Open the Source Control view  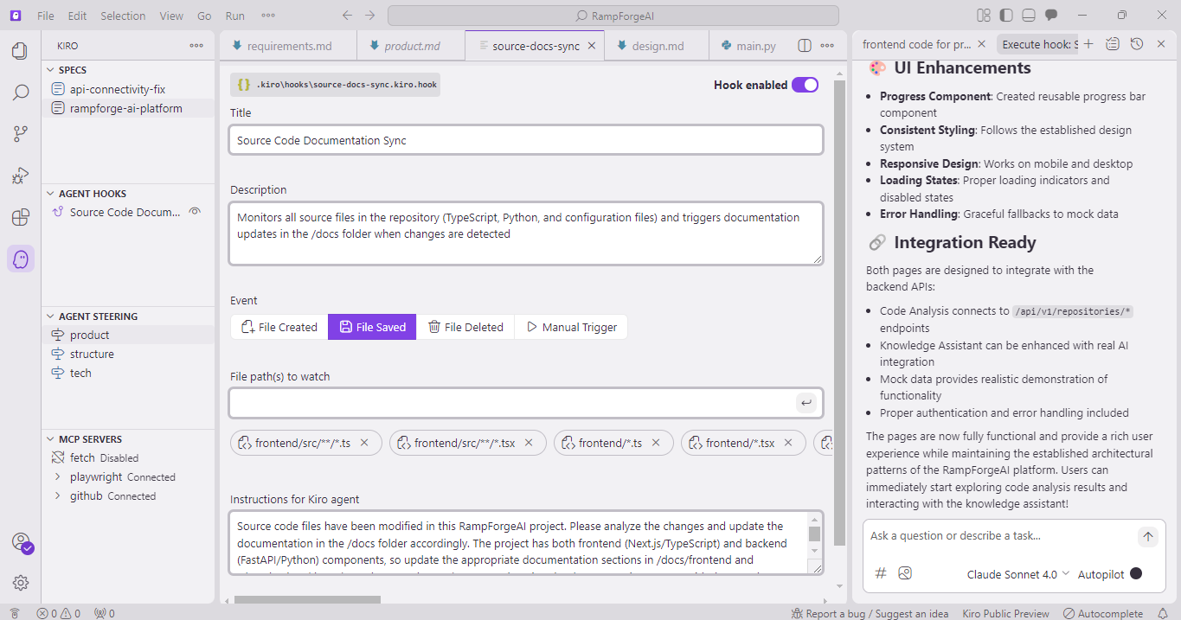point(21,134)
